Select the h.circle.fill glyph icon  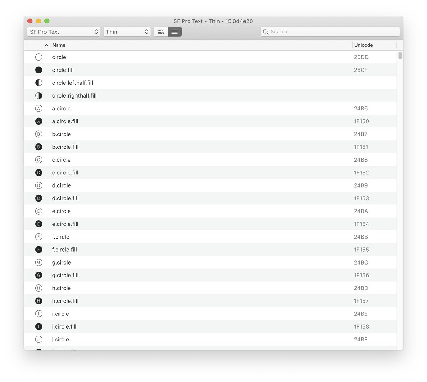pyautogui.click(x=39, y=300)
